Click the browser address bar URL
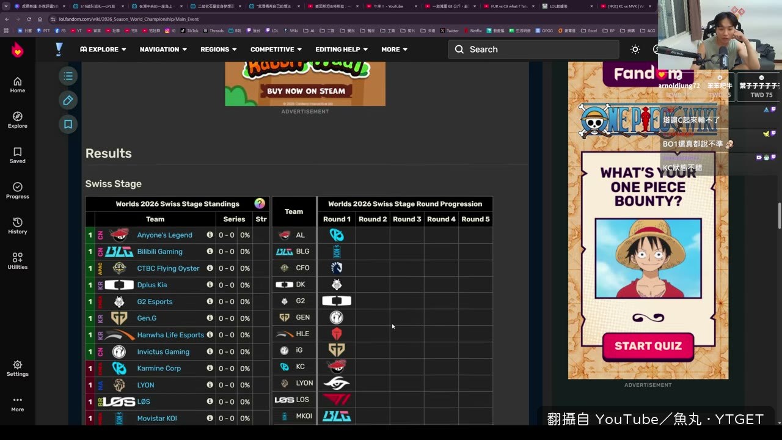Screen dimensions: 782x440 tap(129, 19)
